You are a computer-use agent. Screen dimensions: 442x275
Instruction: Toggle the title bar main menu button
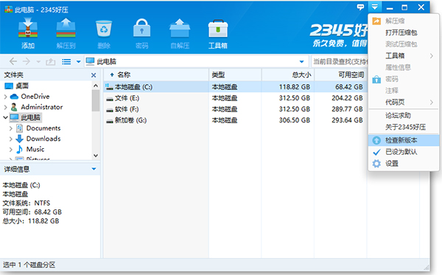point(375,7)
